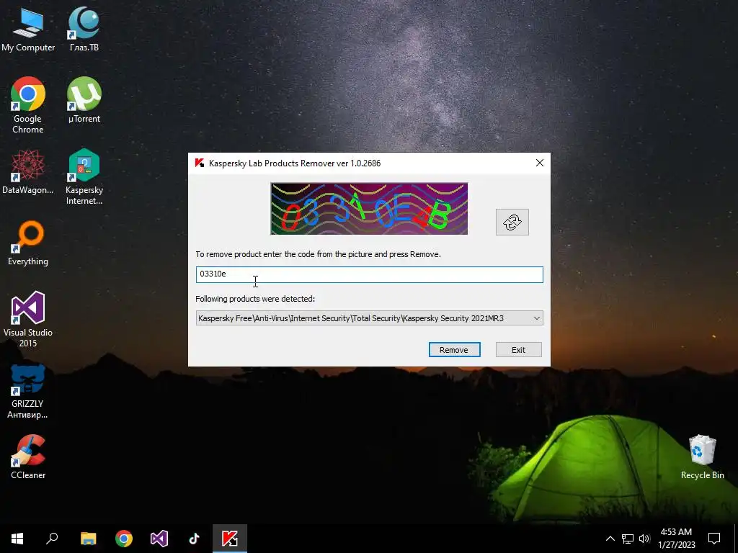Open Visual Studio from the taskbar

pos(159,539)
